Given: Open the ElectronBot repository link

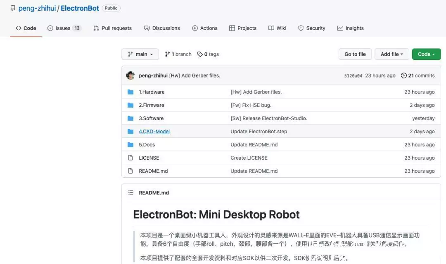Looking at the screenshot, I should (80, 8).
